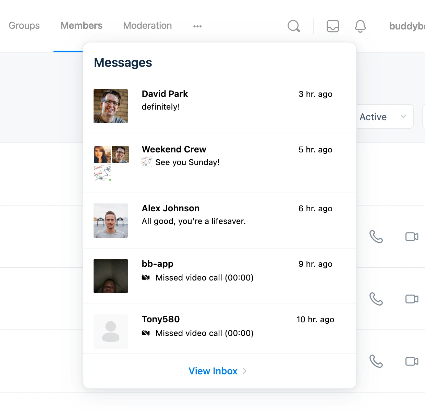Click the chevron arrow beside View Inbox
The width and height of the screenshot is (425, 411).
(244, 371)
